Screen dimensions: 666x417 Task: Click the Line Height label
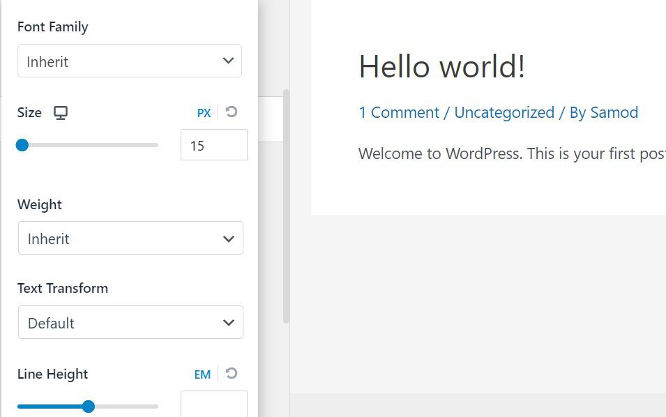click(53, 374)
